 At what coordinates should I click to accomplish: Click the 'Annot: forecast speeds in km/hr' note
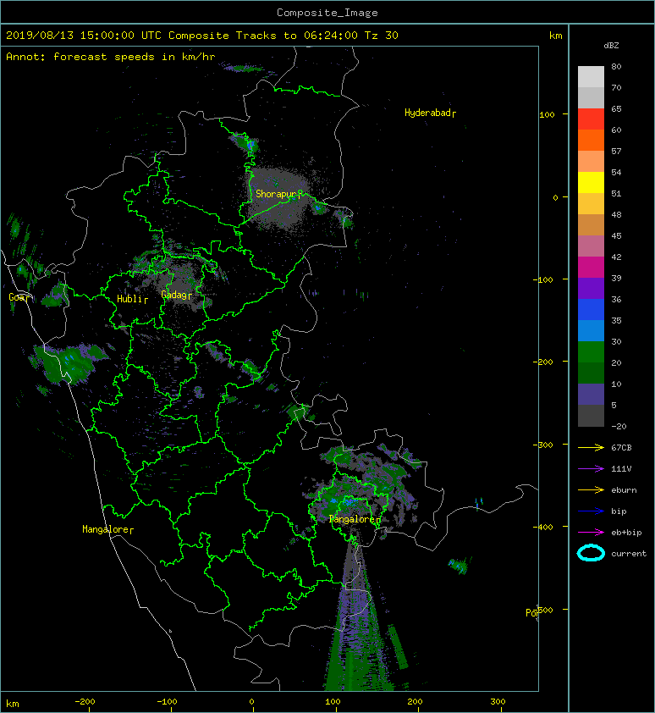point(111,57)
